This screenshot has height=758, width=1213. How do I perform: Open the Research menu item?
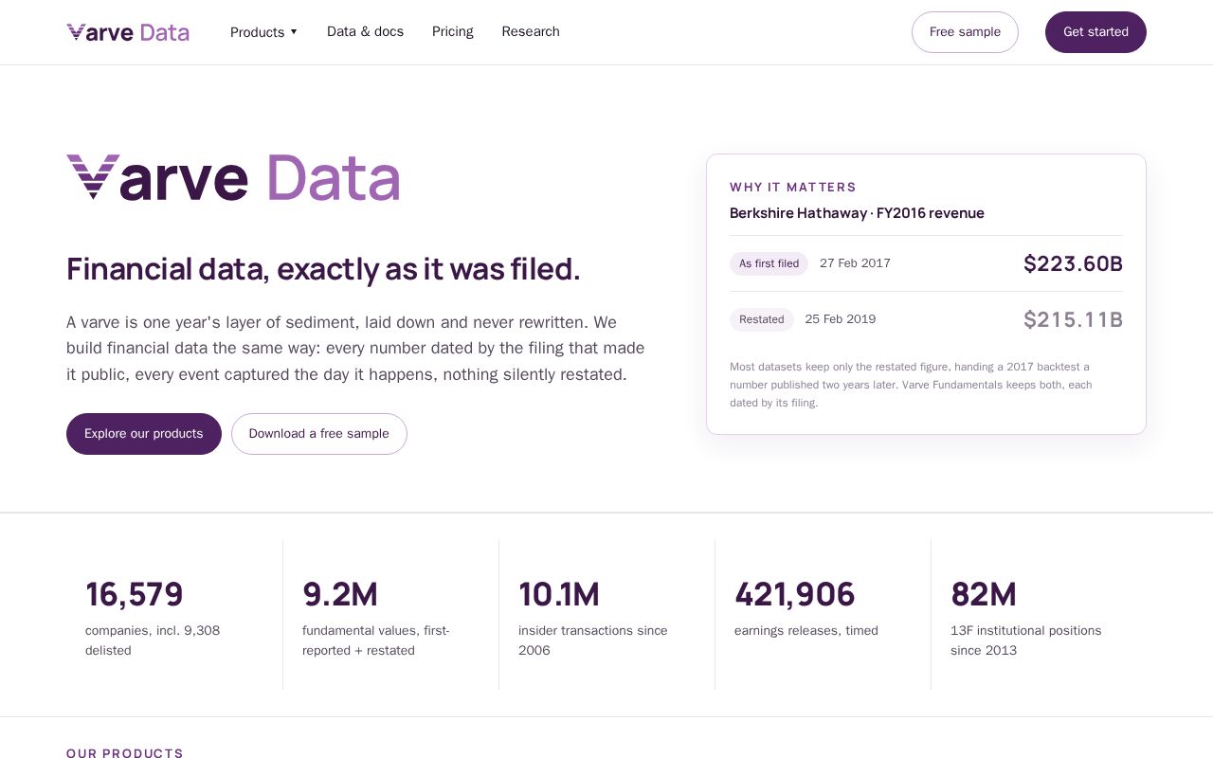[x=531, y=31]
